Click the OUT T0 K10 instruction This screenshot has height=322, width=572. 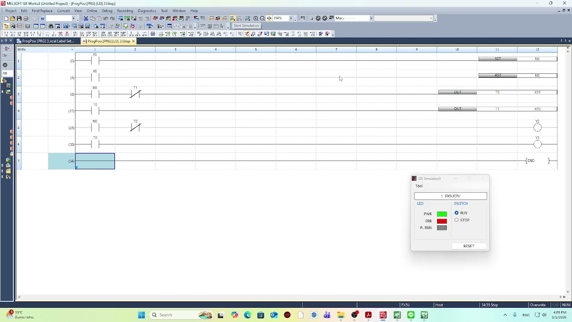498,92
